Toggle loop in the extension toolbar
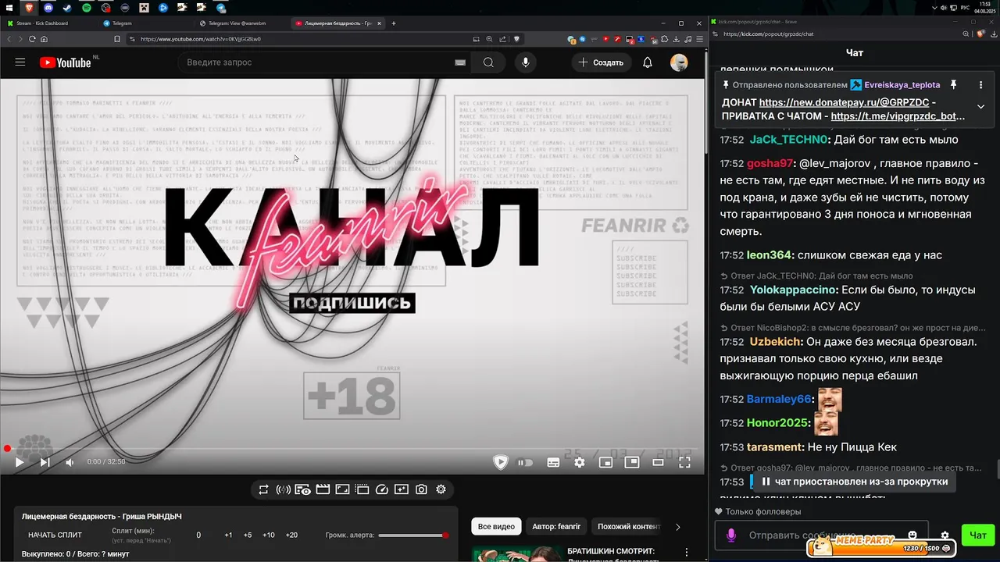 [263, 489]
